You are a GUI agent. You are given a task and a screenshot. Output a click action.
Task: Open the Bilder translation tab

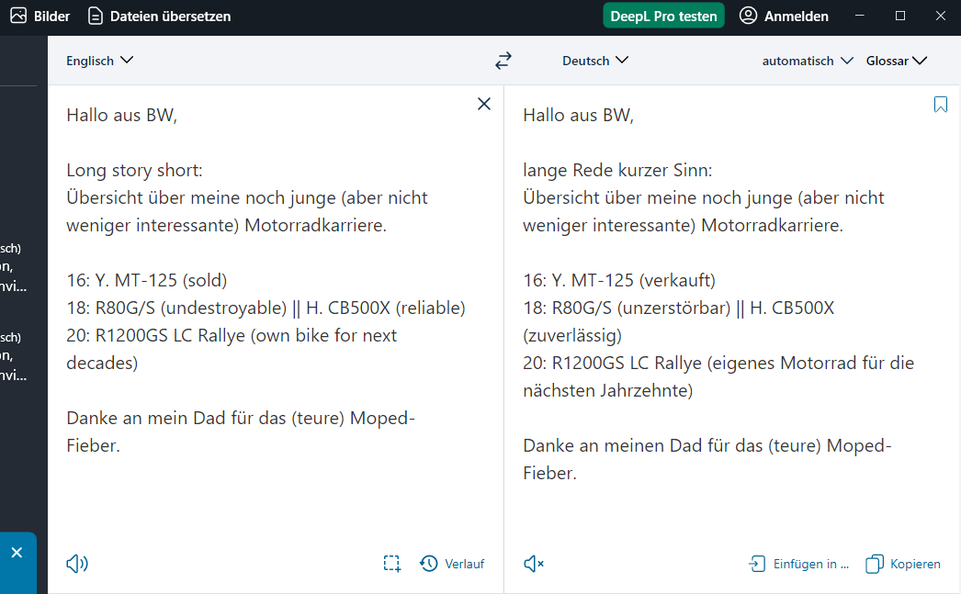click(40, 16)
